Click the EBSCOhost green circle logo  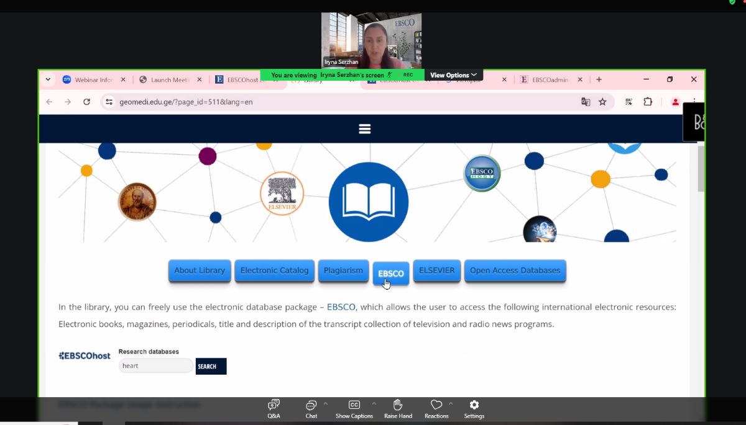[482, 173]
